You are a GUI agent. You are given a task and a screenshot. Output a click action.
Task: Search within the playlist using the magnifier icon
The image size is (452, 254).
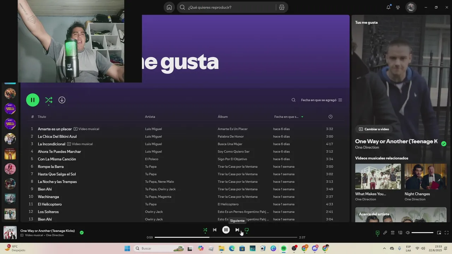pos(293,100)
